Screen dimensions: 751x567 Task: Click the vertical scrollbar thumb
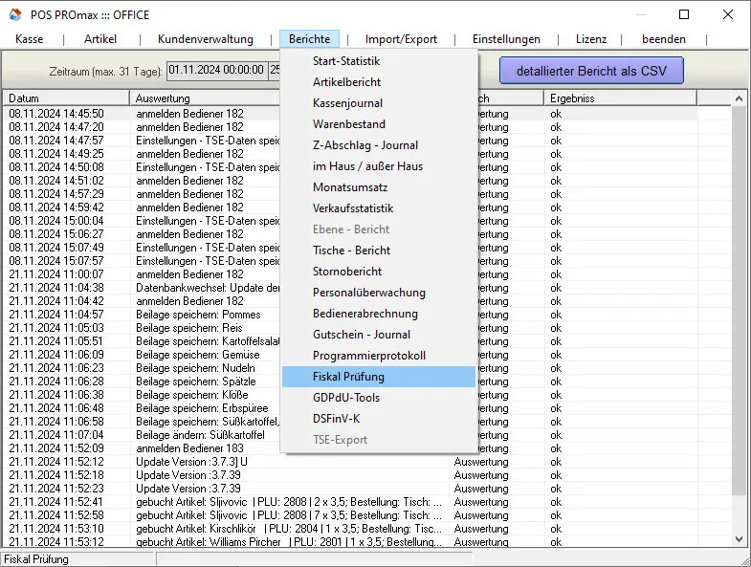tap(739, 301)
